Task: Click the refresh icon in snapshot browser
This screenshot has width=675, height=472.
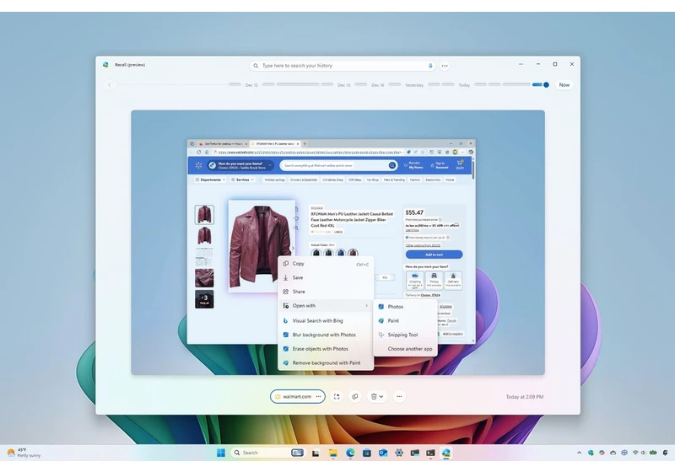Action: (x=198, y=152)
